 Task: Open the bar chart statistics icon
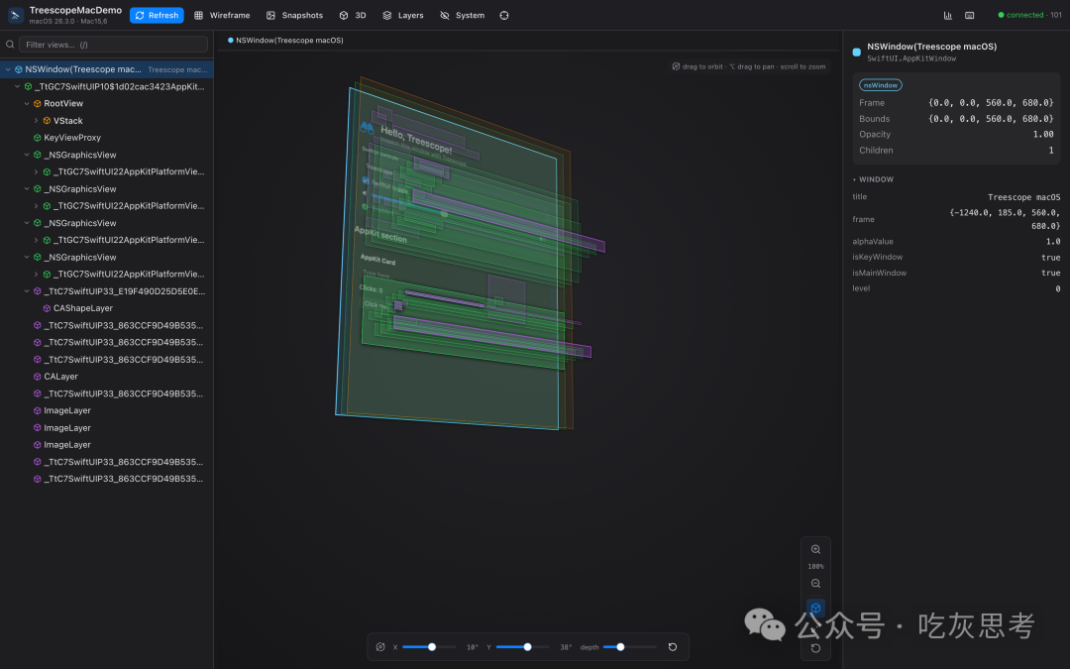[948, 15]
